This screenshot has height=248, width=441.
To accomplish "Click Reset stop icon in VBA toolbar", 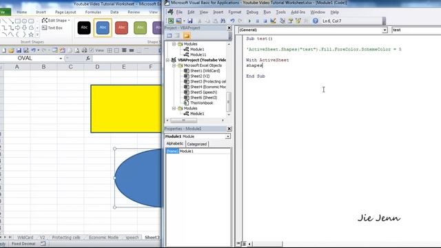I will 265,21.
